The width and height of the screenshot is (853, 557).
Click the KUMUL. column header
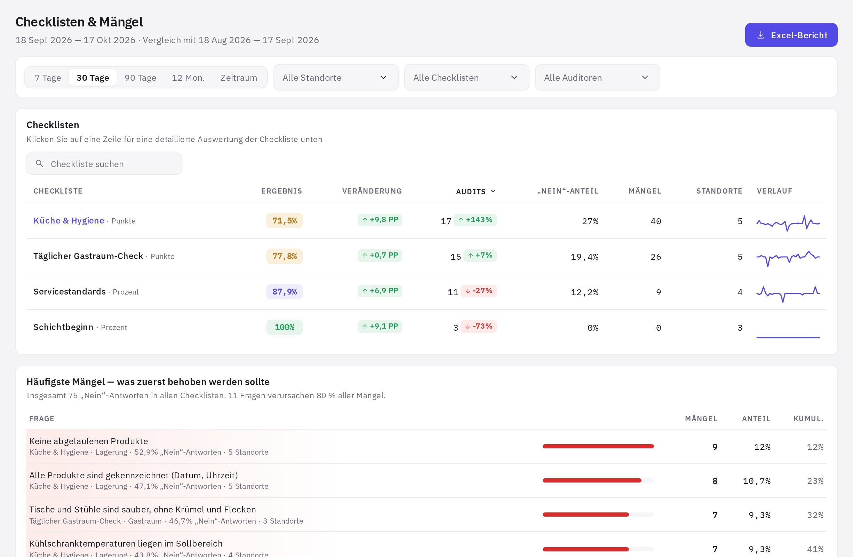click(808, 418)
